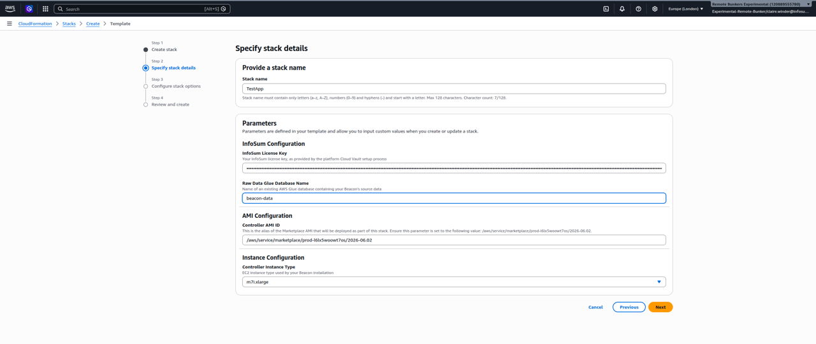Open the purple Amazon Q icon
The width and height of the screenshot is (816, 344).
[x=29, y=9]
